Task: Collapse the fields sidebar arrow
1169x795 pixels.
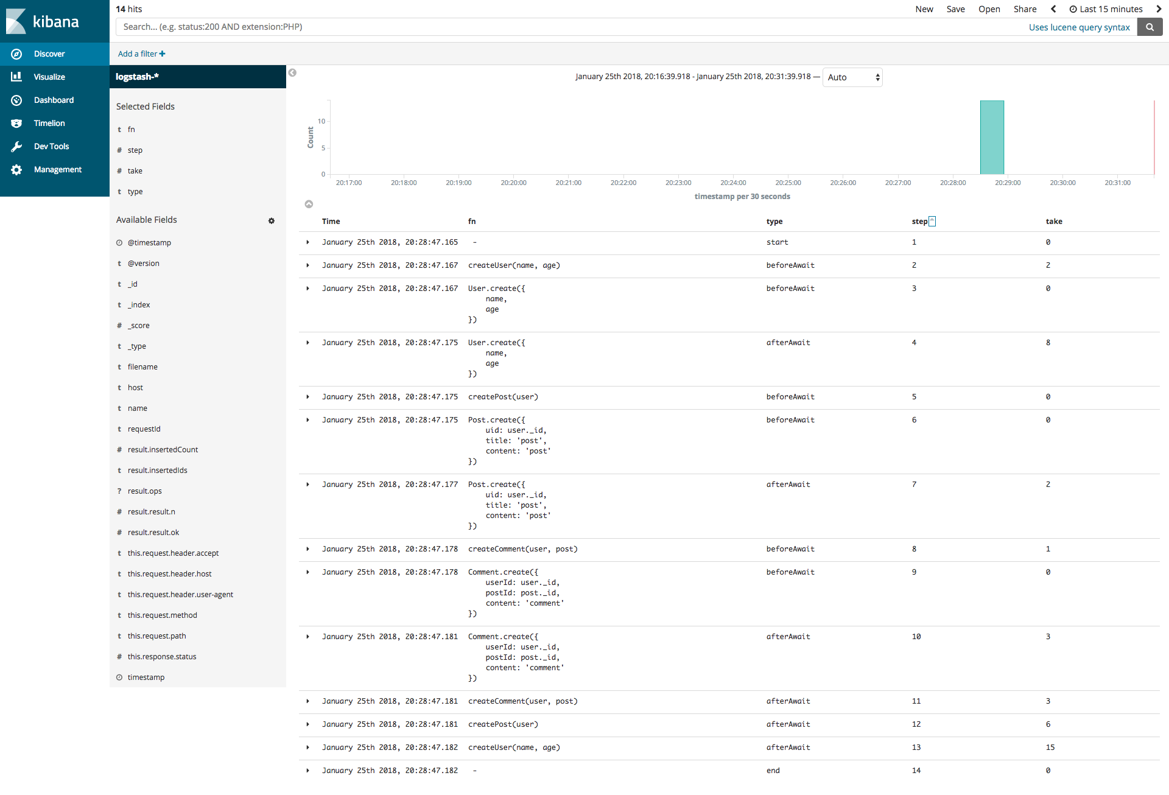Action: (x=292, y=73)
